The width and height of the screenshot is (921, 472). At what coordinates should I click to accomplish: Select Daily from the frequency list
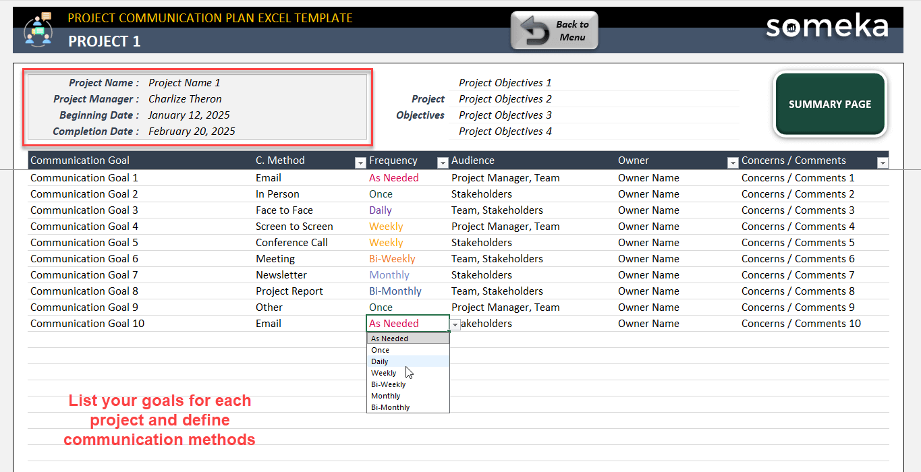[x=380, y=361]
